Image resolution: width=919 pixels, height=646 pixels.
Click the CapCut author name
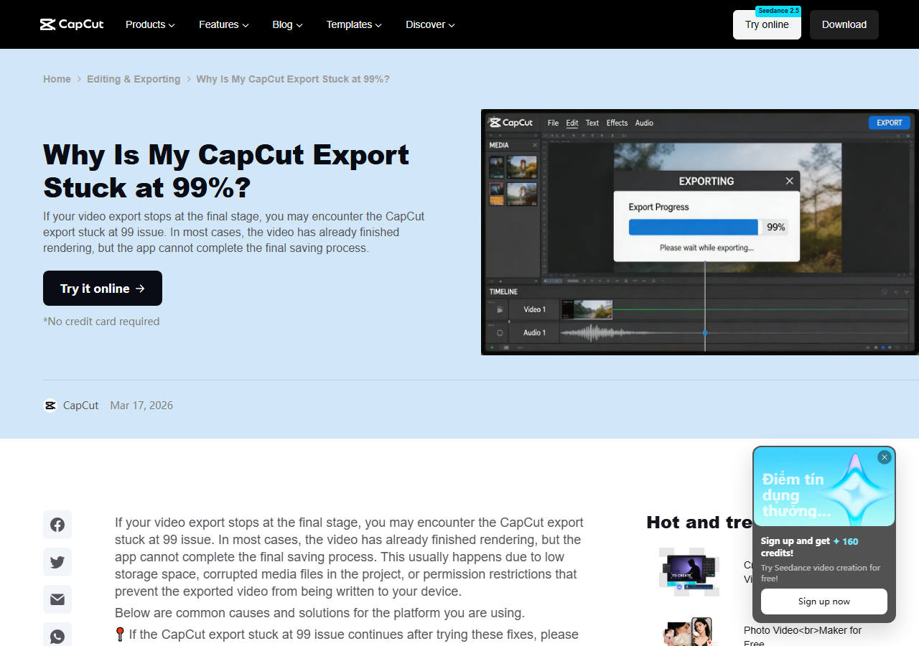pyautogui.click(x=80, y=406)
